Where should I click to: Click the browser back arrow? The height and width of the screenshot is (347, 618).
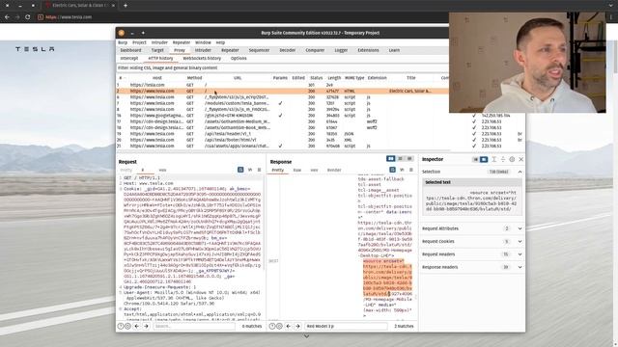click(x=7, y=17)
